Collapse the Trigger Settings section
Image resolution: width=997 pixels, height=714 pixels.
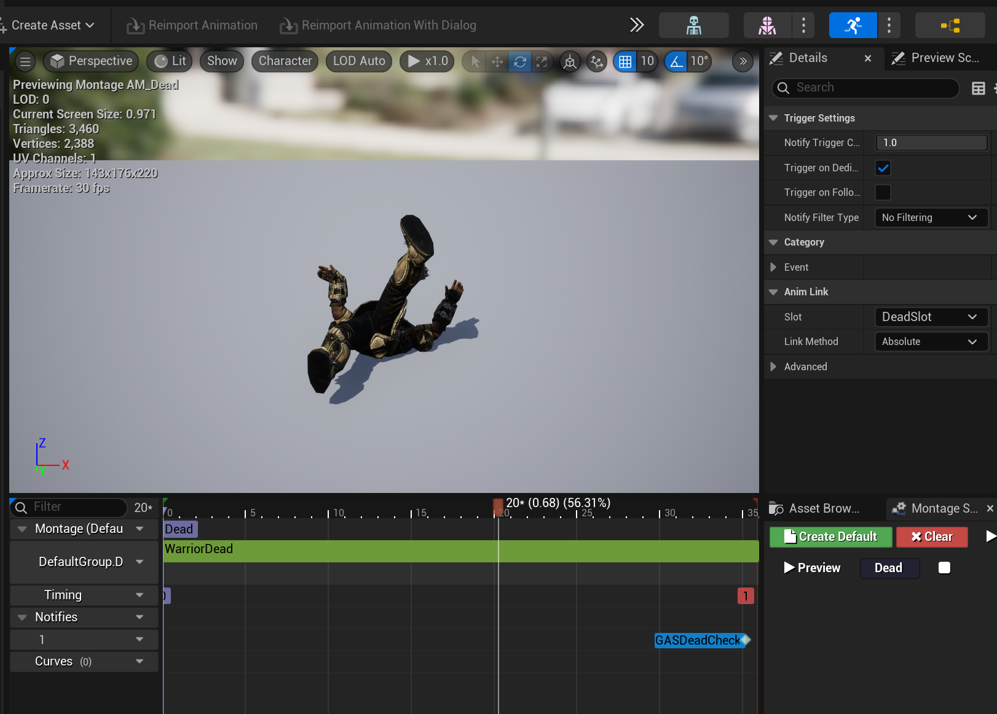tap(773, 118)
